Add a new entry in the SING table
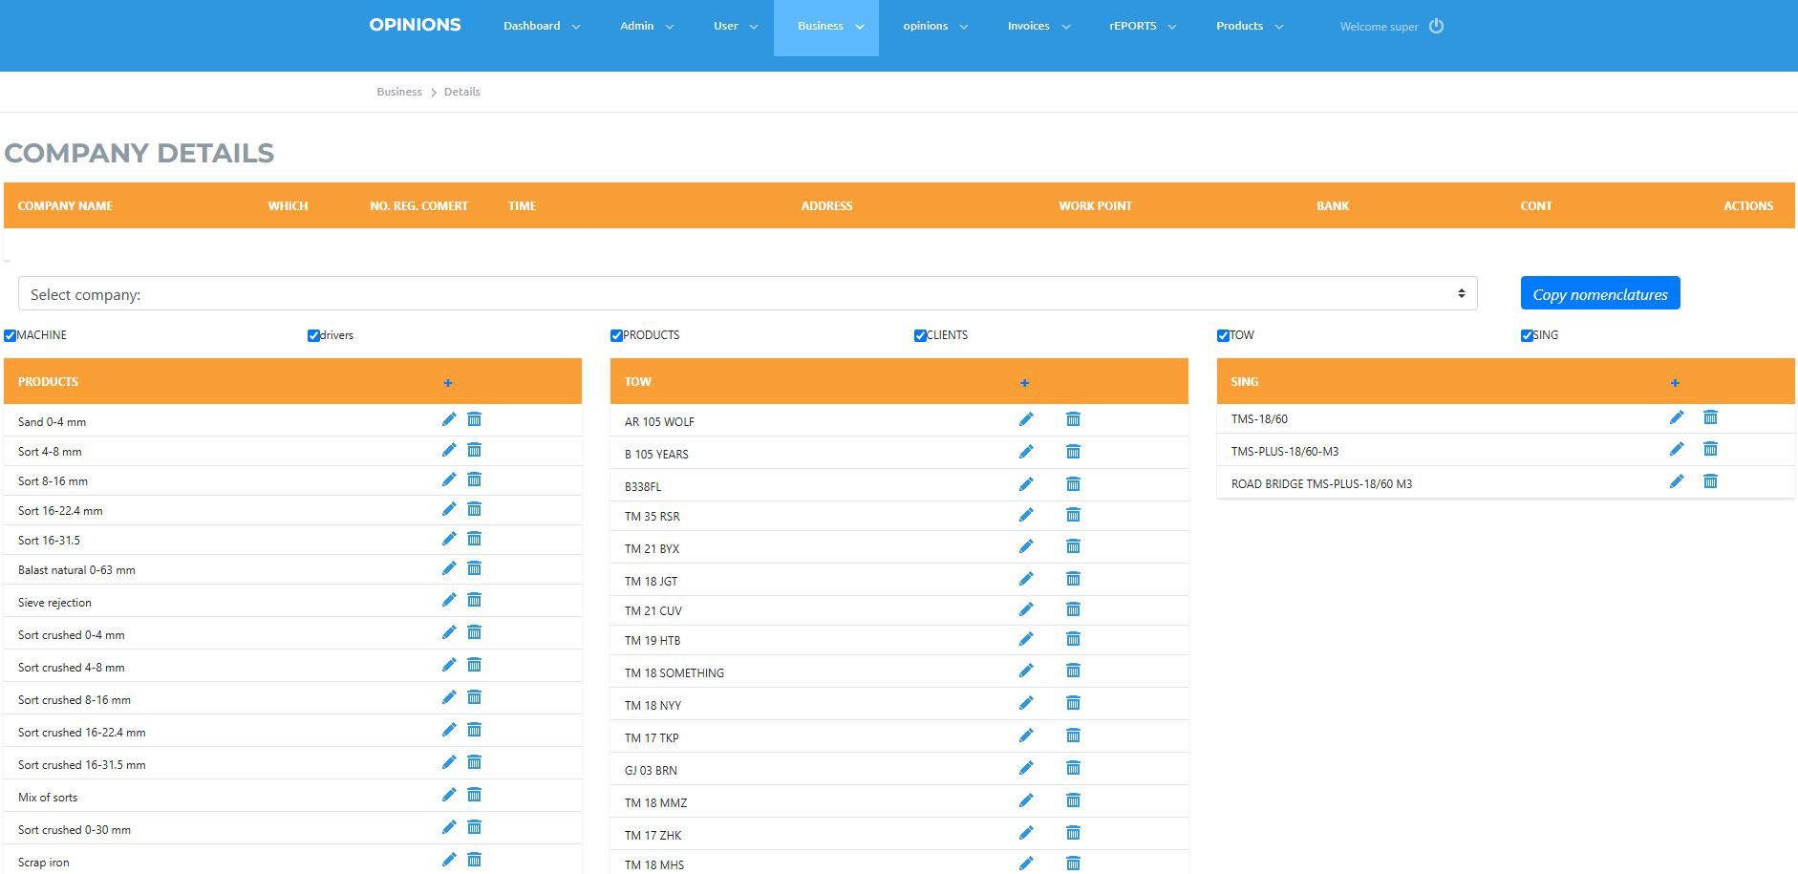The height and width of the screenshot is (874, 1798). pyautogui.click(x=1675, y=383)
